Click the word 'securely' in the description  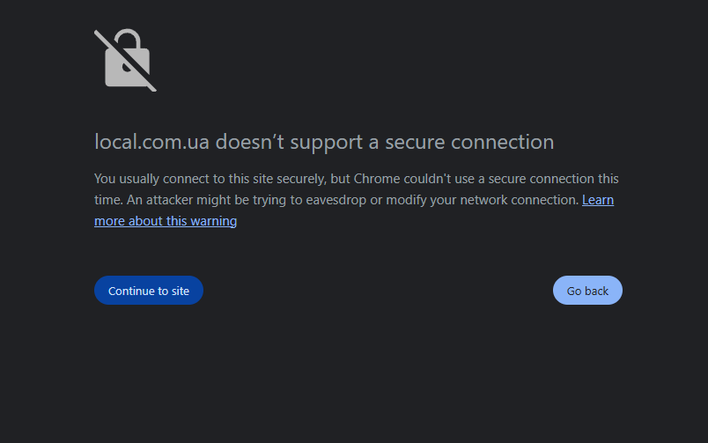coord(300,179)
